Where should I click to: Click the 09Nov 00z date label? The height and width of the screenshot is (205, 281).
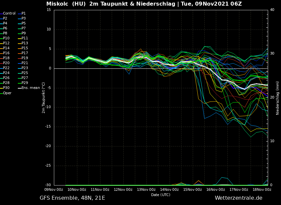tap(54, 189)
